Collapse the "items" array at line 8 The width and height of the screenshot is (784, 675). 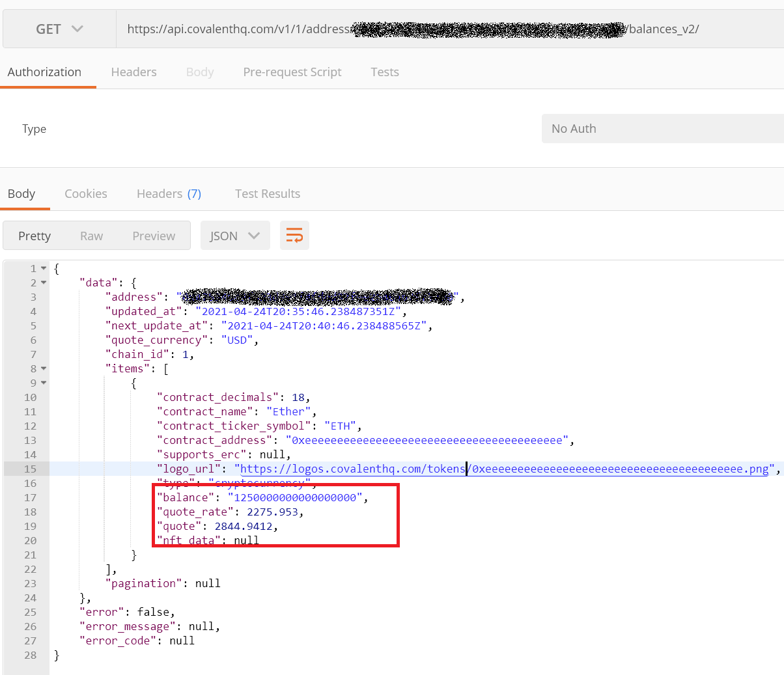44,368
